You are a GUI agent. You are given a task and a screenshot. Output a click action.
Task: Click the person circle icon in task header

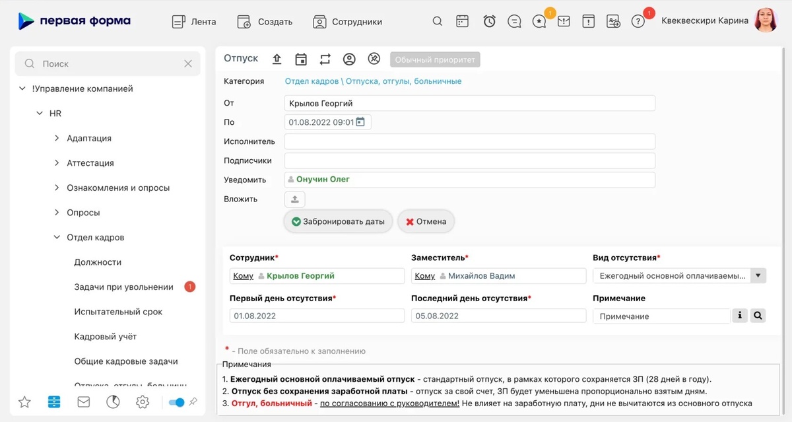349,59
